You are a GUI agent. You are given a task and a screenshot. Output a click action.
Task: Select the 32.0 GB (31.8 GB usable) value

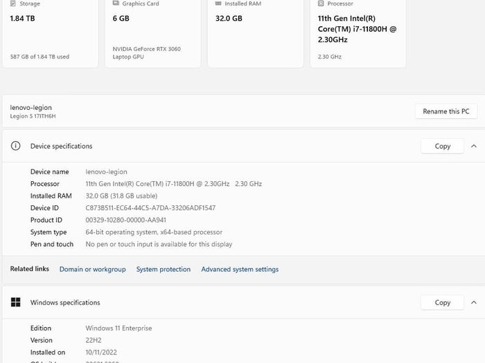[x=121, y=196]
